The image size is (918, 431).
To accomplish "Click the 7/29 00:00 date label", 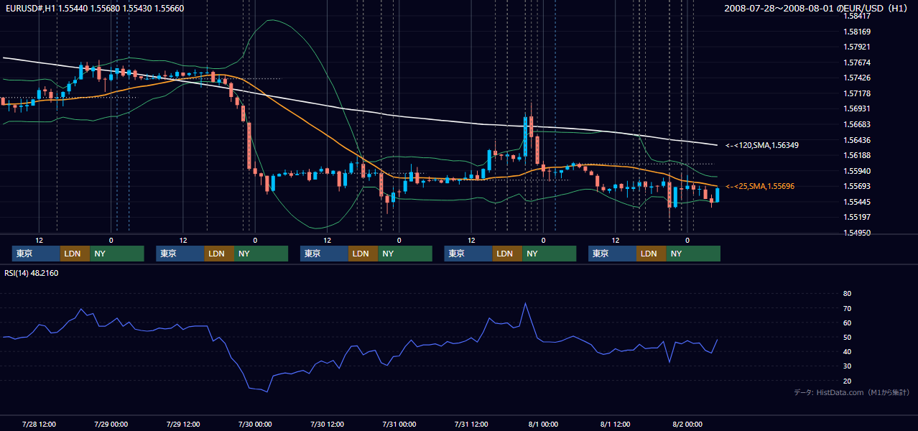I will (111, 424).
